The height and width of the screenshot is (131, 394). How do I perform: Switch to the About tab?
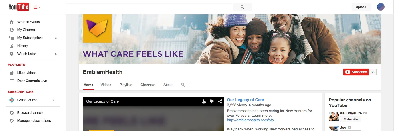168,85
